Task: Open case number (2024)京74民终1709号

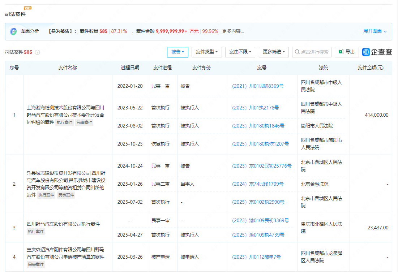Action: click(x=258, y=184)
